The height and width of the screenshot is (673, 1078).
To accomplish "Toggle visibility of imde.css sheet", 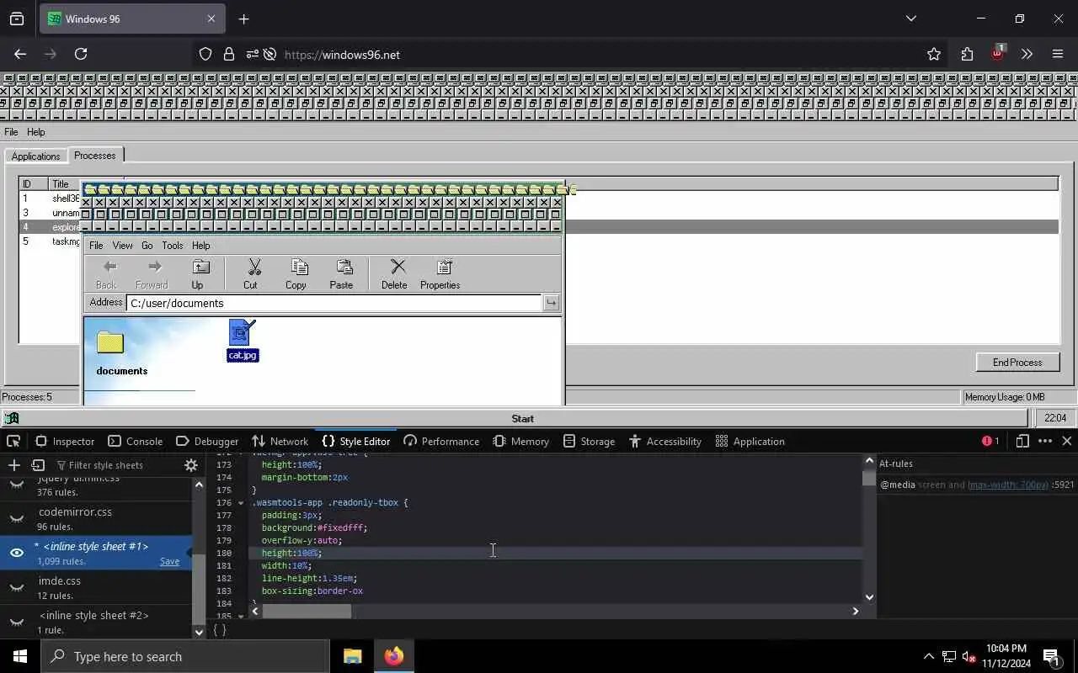I will point(16,587).
